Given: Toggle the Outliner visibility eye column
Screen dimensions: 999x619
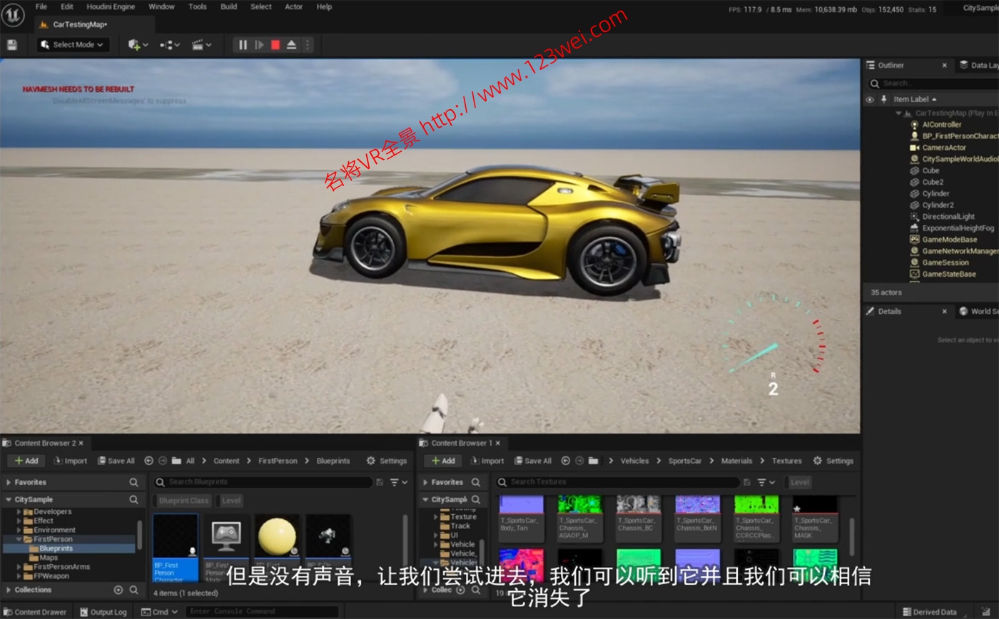Looking at the screenshot, I should tap(869, 100).
